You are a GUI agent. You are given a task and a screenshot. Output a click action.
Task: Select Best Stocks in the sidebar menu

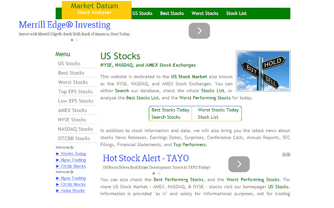coord(71,73)
